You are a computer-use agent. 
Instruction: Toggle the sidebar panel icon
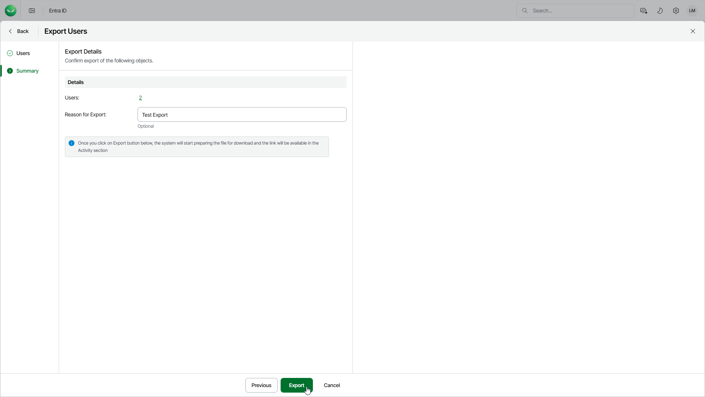[32, 11]
